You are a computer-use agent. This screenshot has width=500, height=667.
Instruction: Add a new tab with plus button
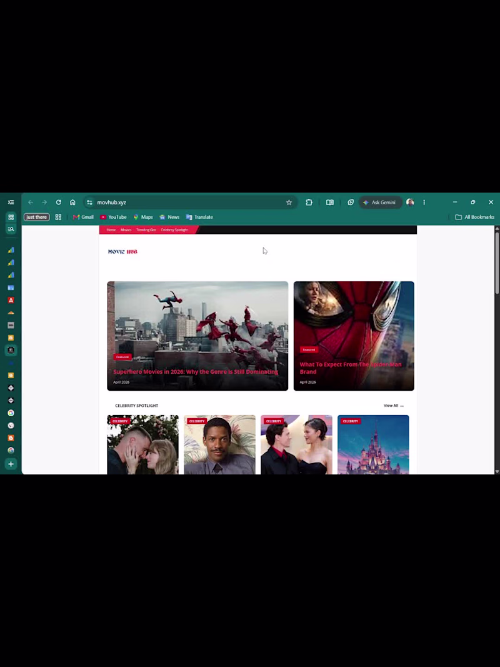[x=11, y=464]
